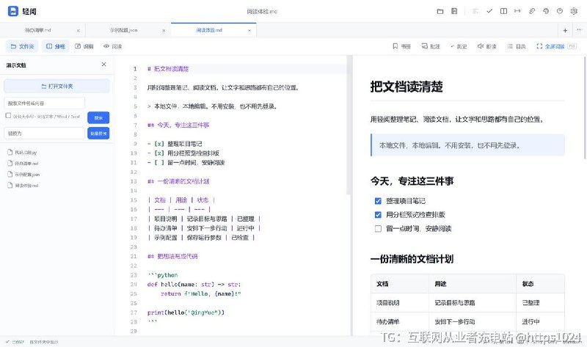The image size is (587, 347).
Task: Click the greyed-out text lines icon
Action: click(475, 11)
